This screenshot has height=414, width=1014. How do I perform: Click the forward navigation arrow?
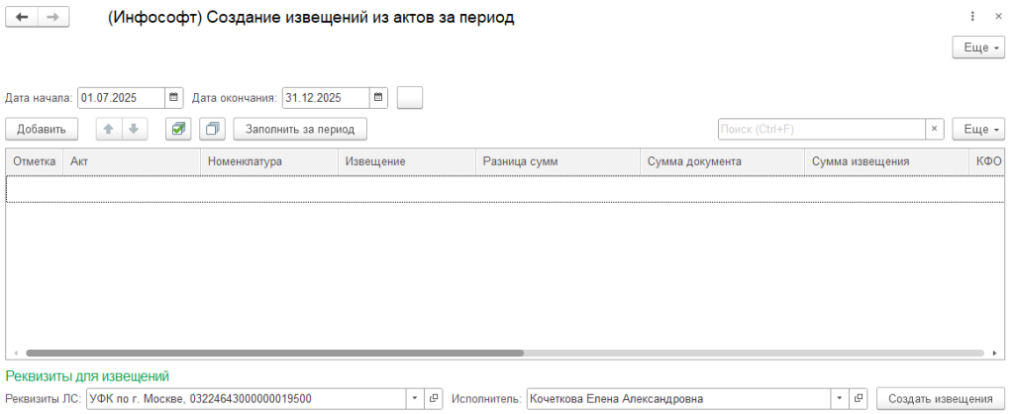coord(52,18)
